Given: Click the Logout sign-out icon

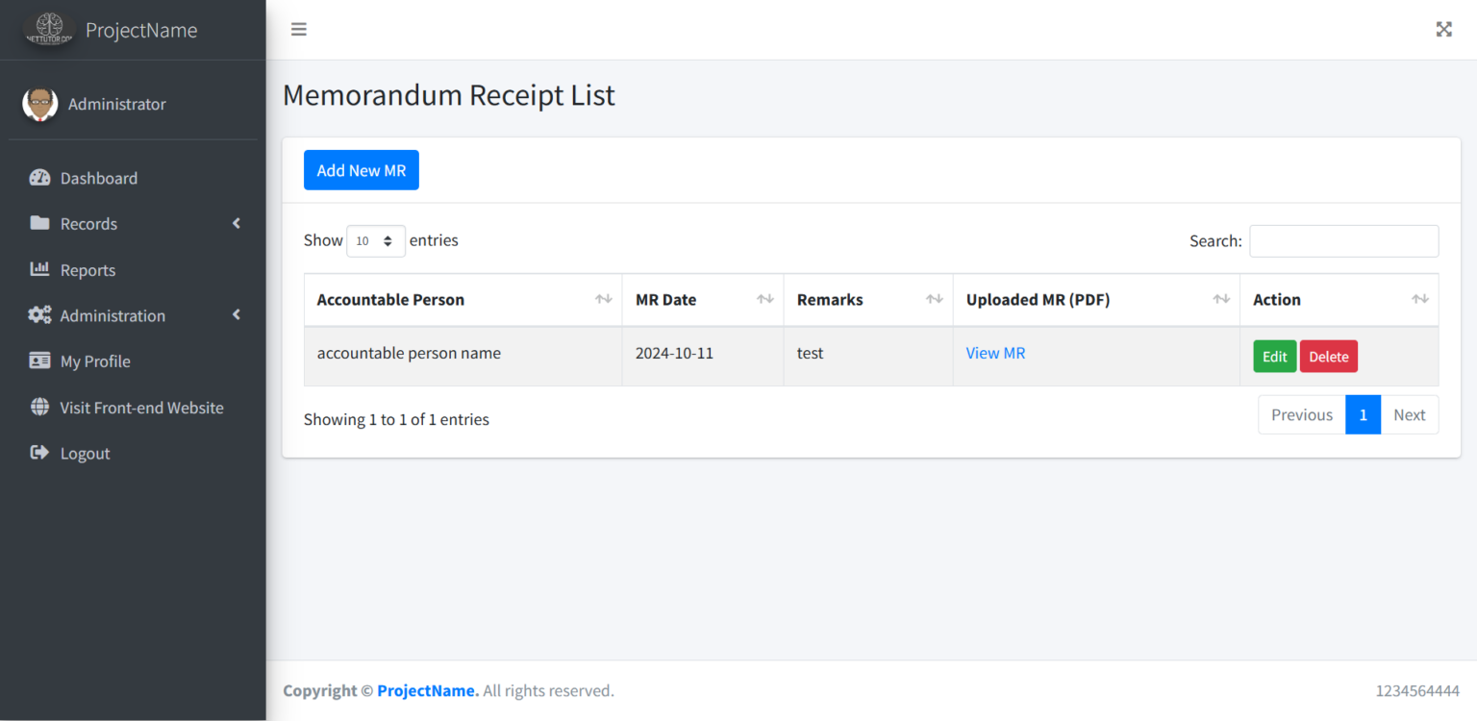Looking at the screenshot, I should pos(39,453).
